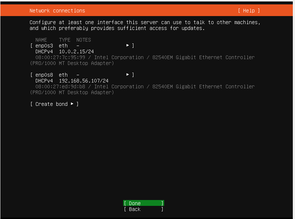Image resolution: width=295 pixels, height=219 pixels.
Task: Click the DHCPv4 label under enp0s3
Action: [44, 51]
